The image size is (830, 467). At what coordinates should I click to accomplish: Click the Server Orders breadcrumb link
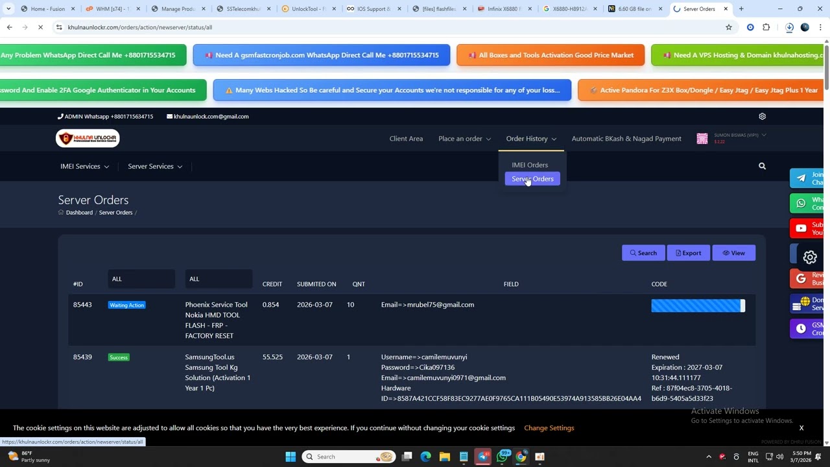click(115, 213)
